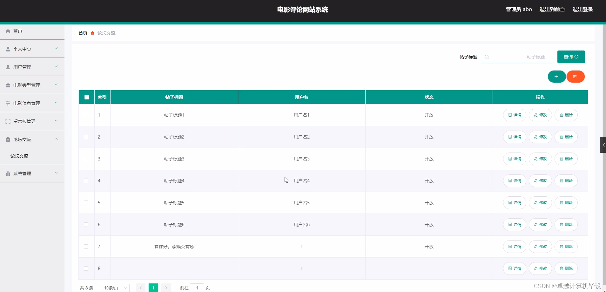This screenshot has width=606, height=292.
Task: Toggle the select-all checkbox in table header
Action: click(86, 97)
